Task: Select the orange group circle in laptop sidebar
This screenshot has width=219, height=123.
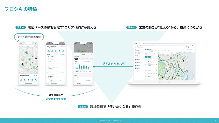Action: (x=136, y=64)
